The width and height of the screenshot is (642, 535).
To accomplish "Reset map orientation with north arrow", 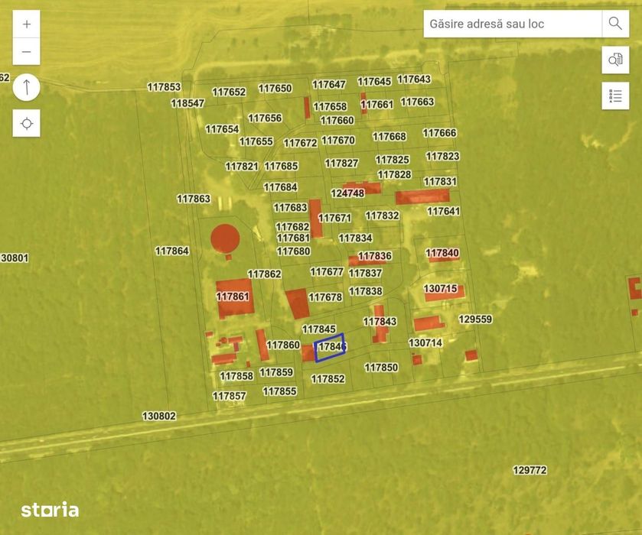I will point(27,88).
